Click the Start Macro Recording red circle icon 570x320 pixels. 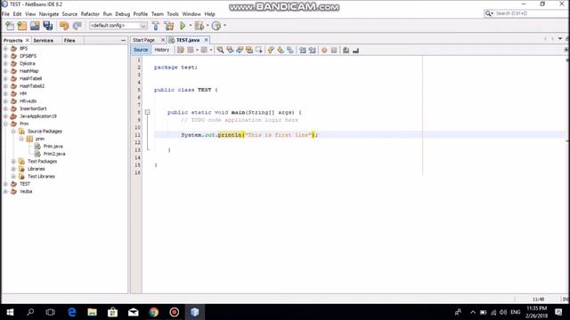point(324,50)
